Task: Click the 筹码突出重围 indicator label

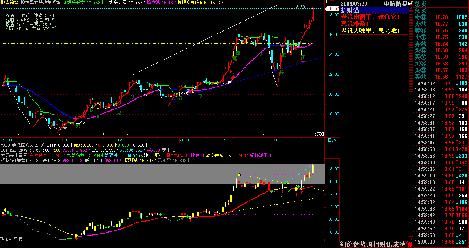Action: [14, 155]
